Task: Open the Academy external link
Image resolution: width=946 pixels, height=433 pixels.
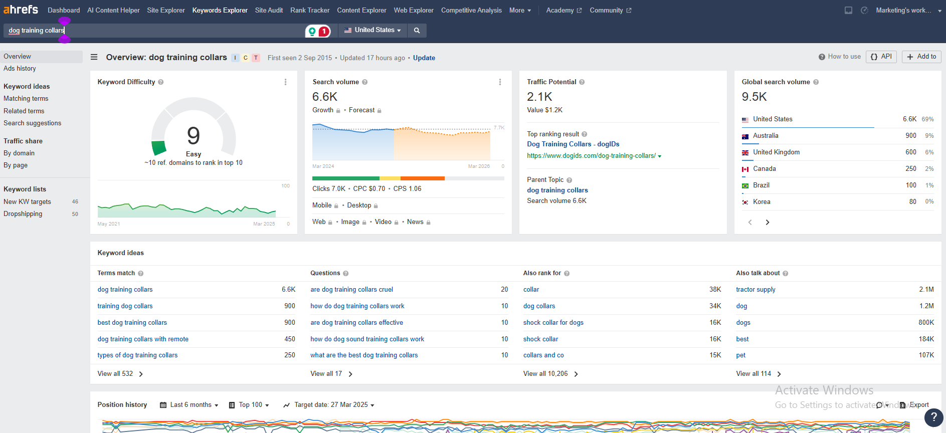Action: click(x=564, y=10)
